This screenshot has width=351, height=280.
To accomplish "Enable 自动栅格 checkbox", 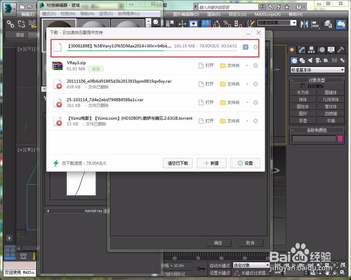I will coord(303,86).
